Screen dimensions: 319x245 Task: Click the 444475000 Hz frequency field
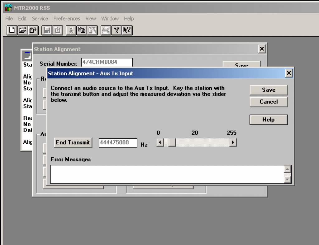pos(118,143)
